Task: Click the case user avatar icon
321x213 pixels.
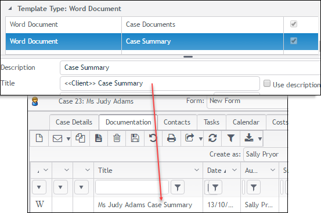Action: pos(35,101)
